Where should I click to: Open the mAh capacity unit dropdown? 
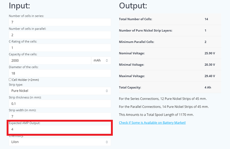click(x=101, y=60)
